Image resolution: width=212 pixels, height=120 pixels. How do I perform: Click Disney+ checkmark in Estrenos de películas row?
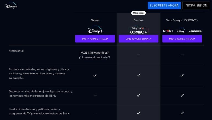95,75
